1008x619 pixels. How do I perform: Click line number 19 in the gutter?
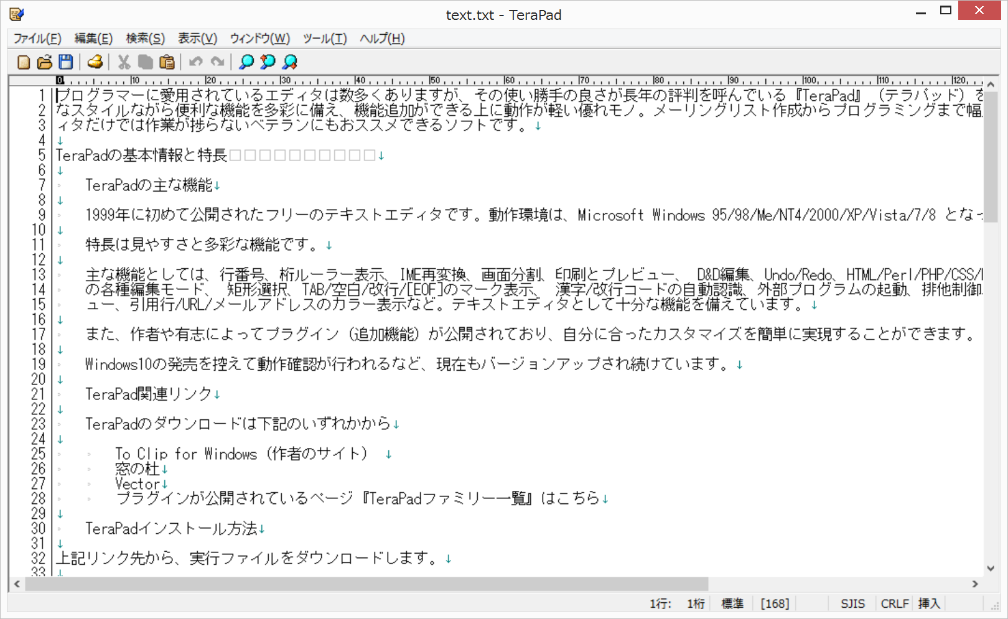pos(39,364)
